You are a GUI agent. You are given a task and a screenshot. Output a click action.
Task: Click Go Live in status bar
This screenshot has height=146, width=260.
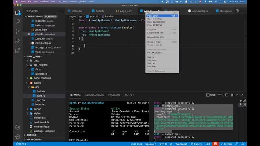click(196, 144)
